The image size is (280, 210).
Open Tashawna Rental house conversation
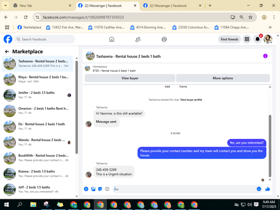point(38,63)
